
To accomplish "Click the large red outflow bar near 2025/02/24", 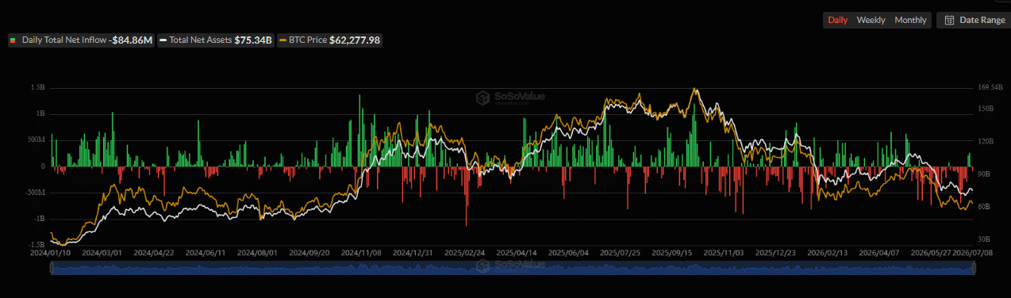I will point(467,197).
